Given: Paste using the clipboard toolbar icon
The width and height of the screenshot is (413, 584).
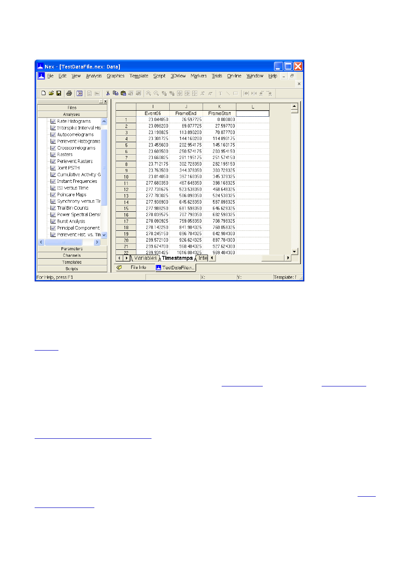Looking at the screenshot, I should [x=123, y=93].
